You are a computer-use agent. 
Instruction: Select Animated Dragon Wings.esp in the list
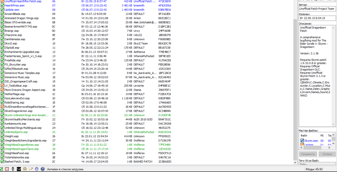coord(22,18)
